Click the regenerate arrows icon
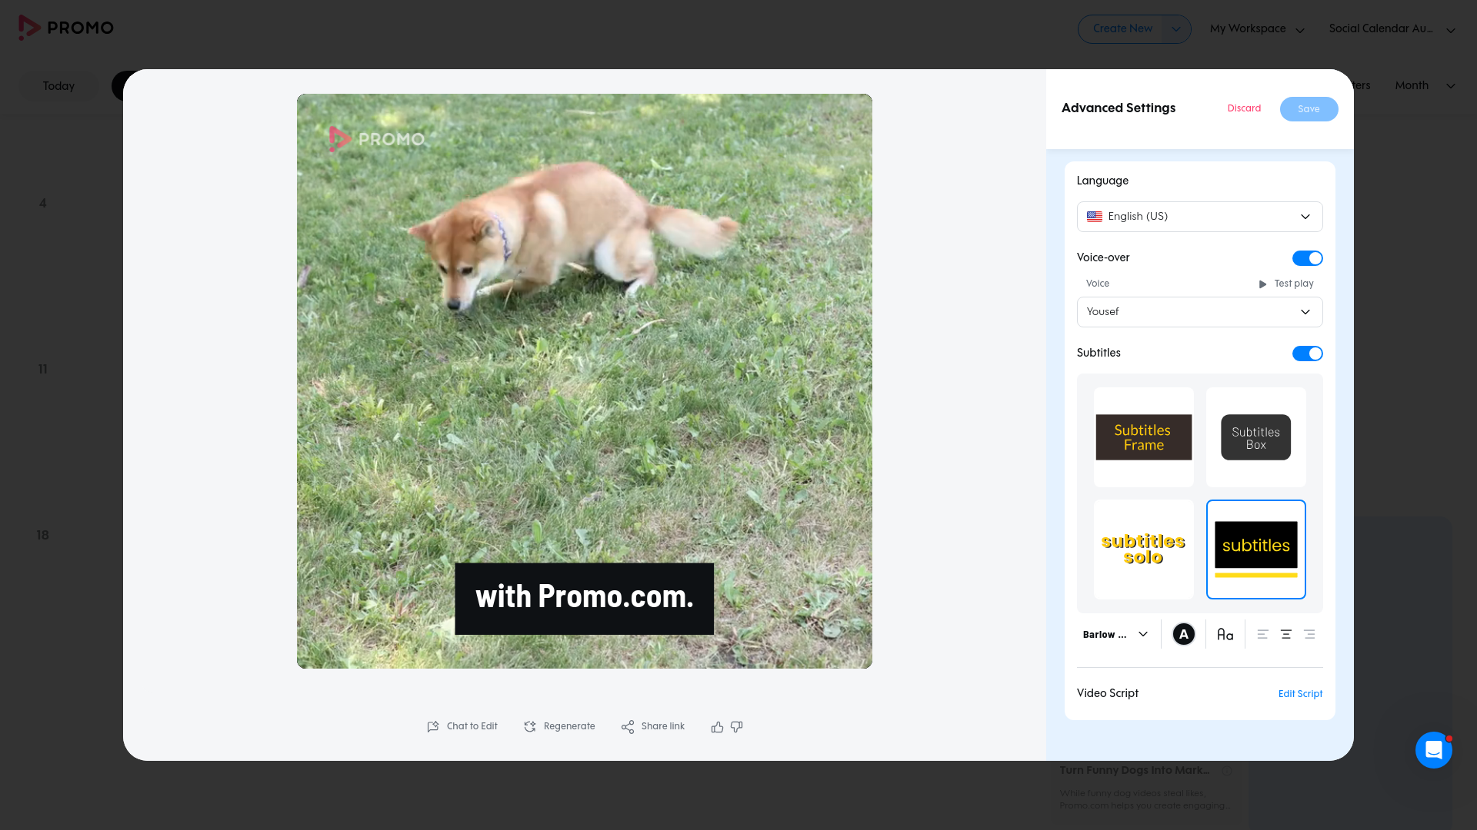This screenshot has width=1477, height=830. 530,726
